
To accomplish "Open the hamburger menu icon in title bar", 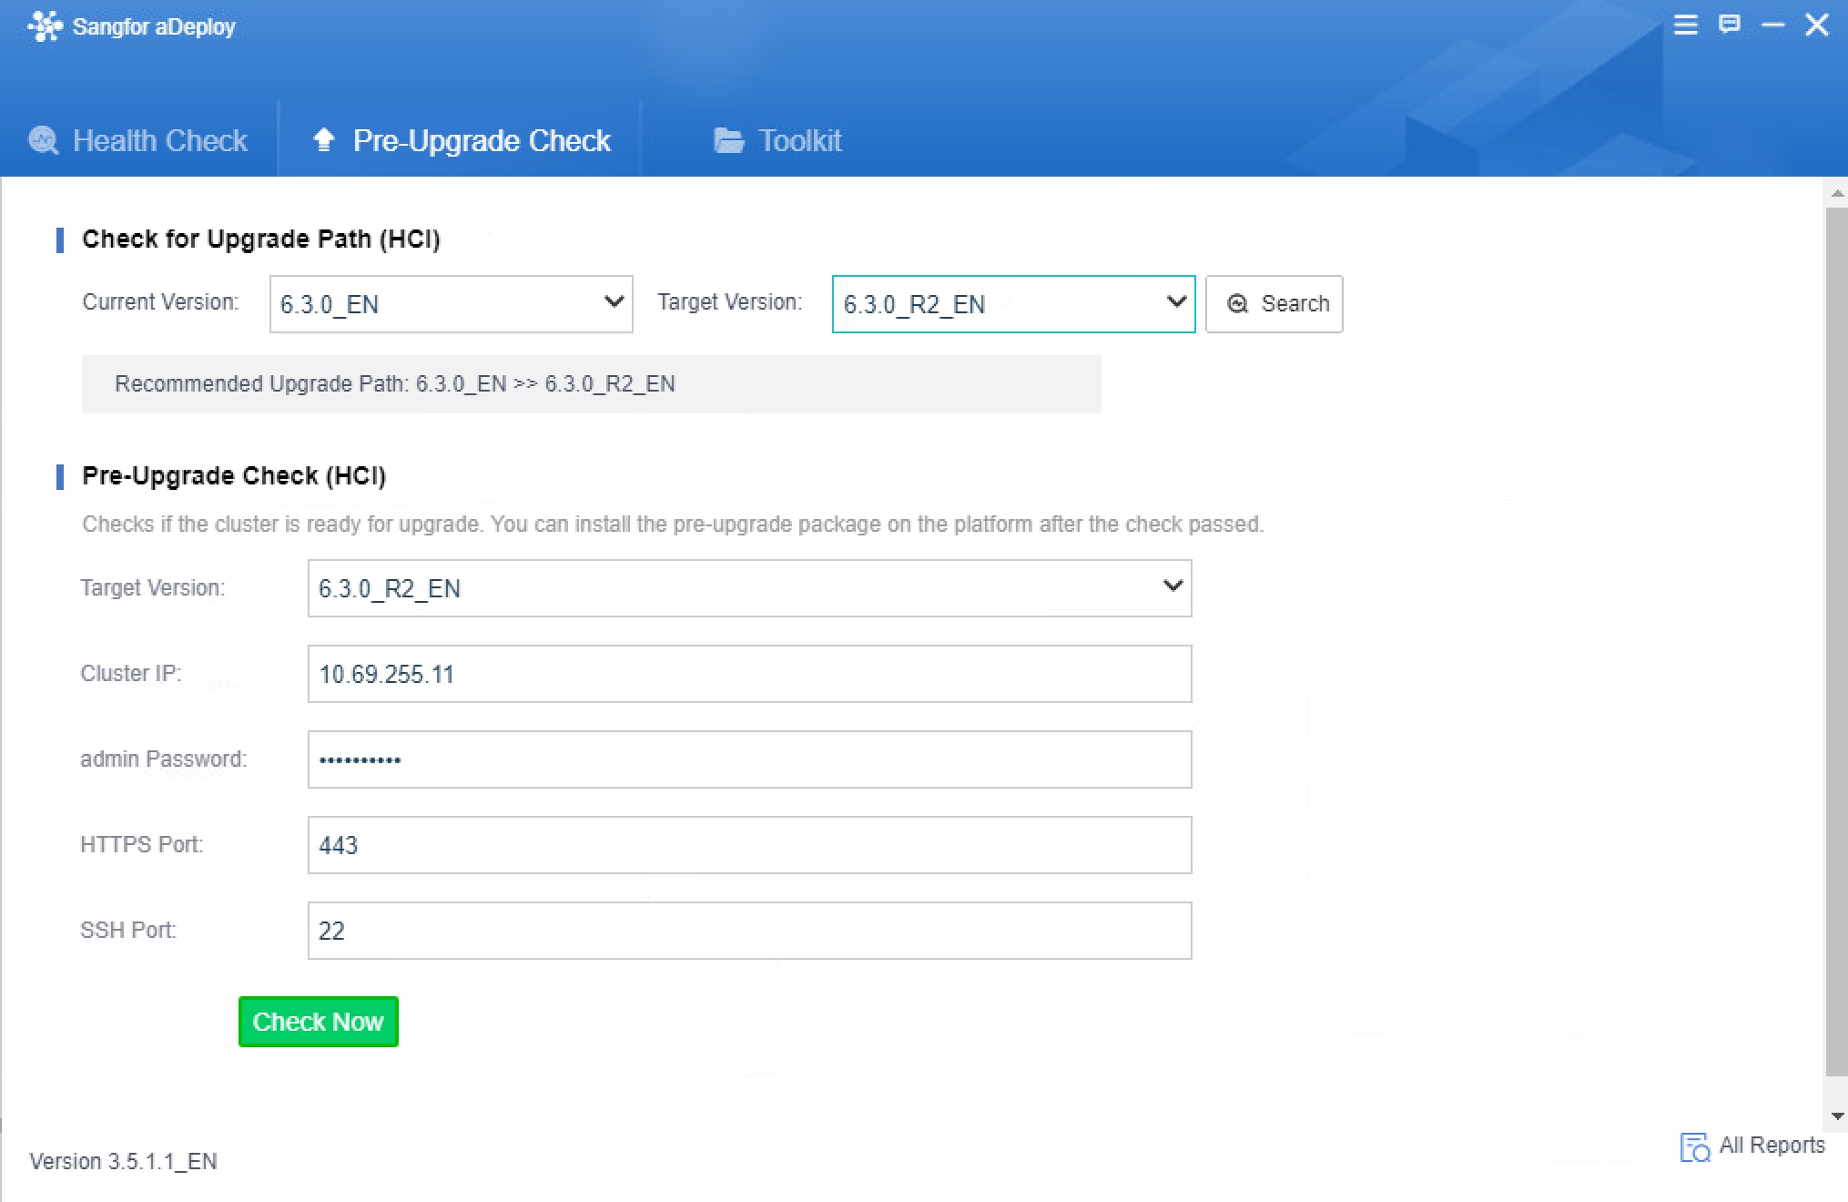I will pos(1686,25).
